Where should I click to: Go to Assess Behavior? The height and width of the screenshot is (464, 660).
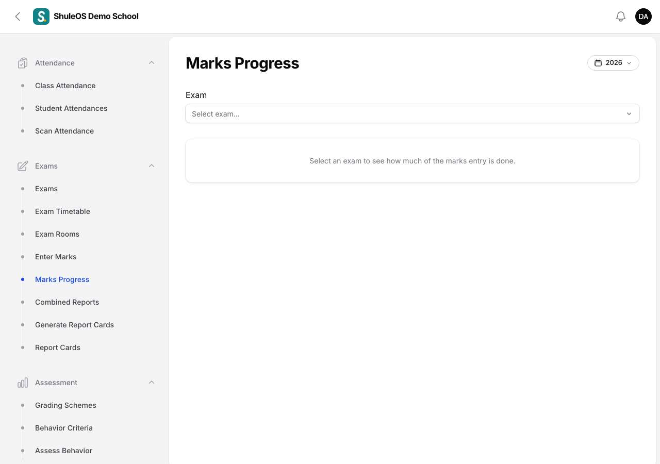pyautogui.click(x=63, y=451)
